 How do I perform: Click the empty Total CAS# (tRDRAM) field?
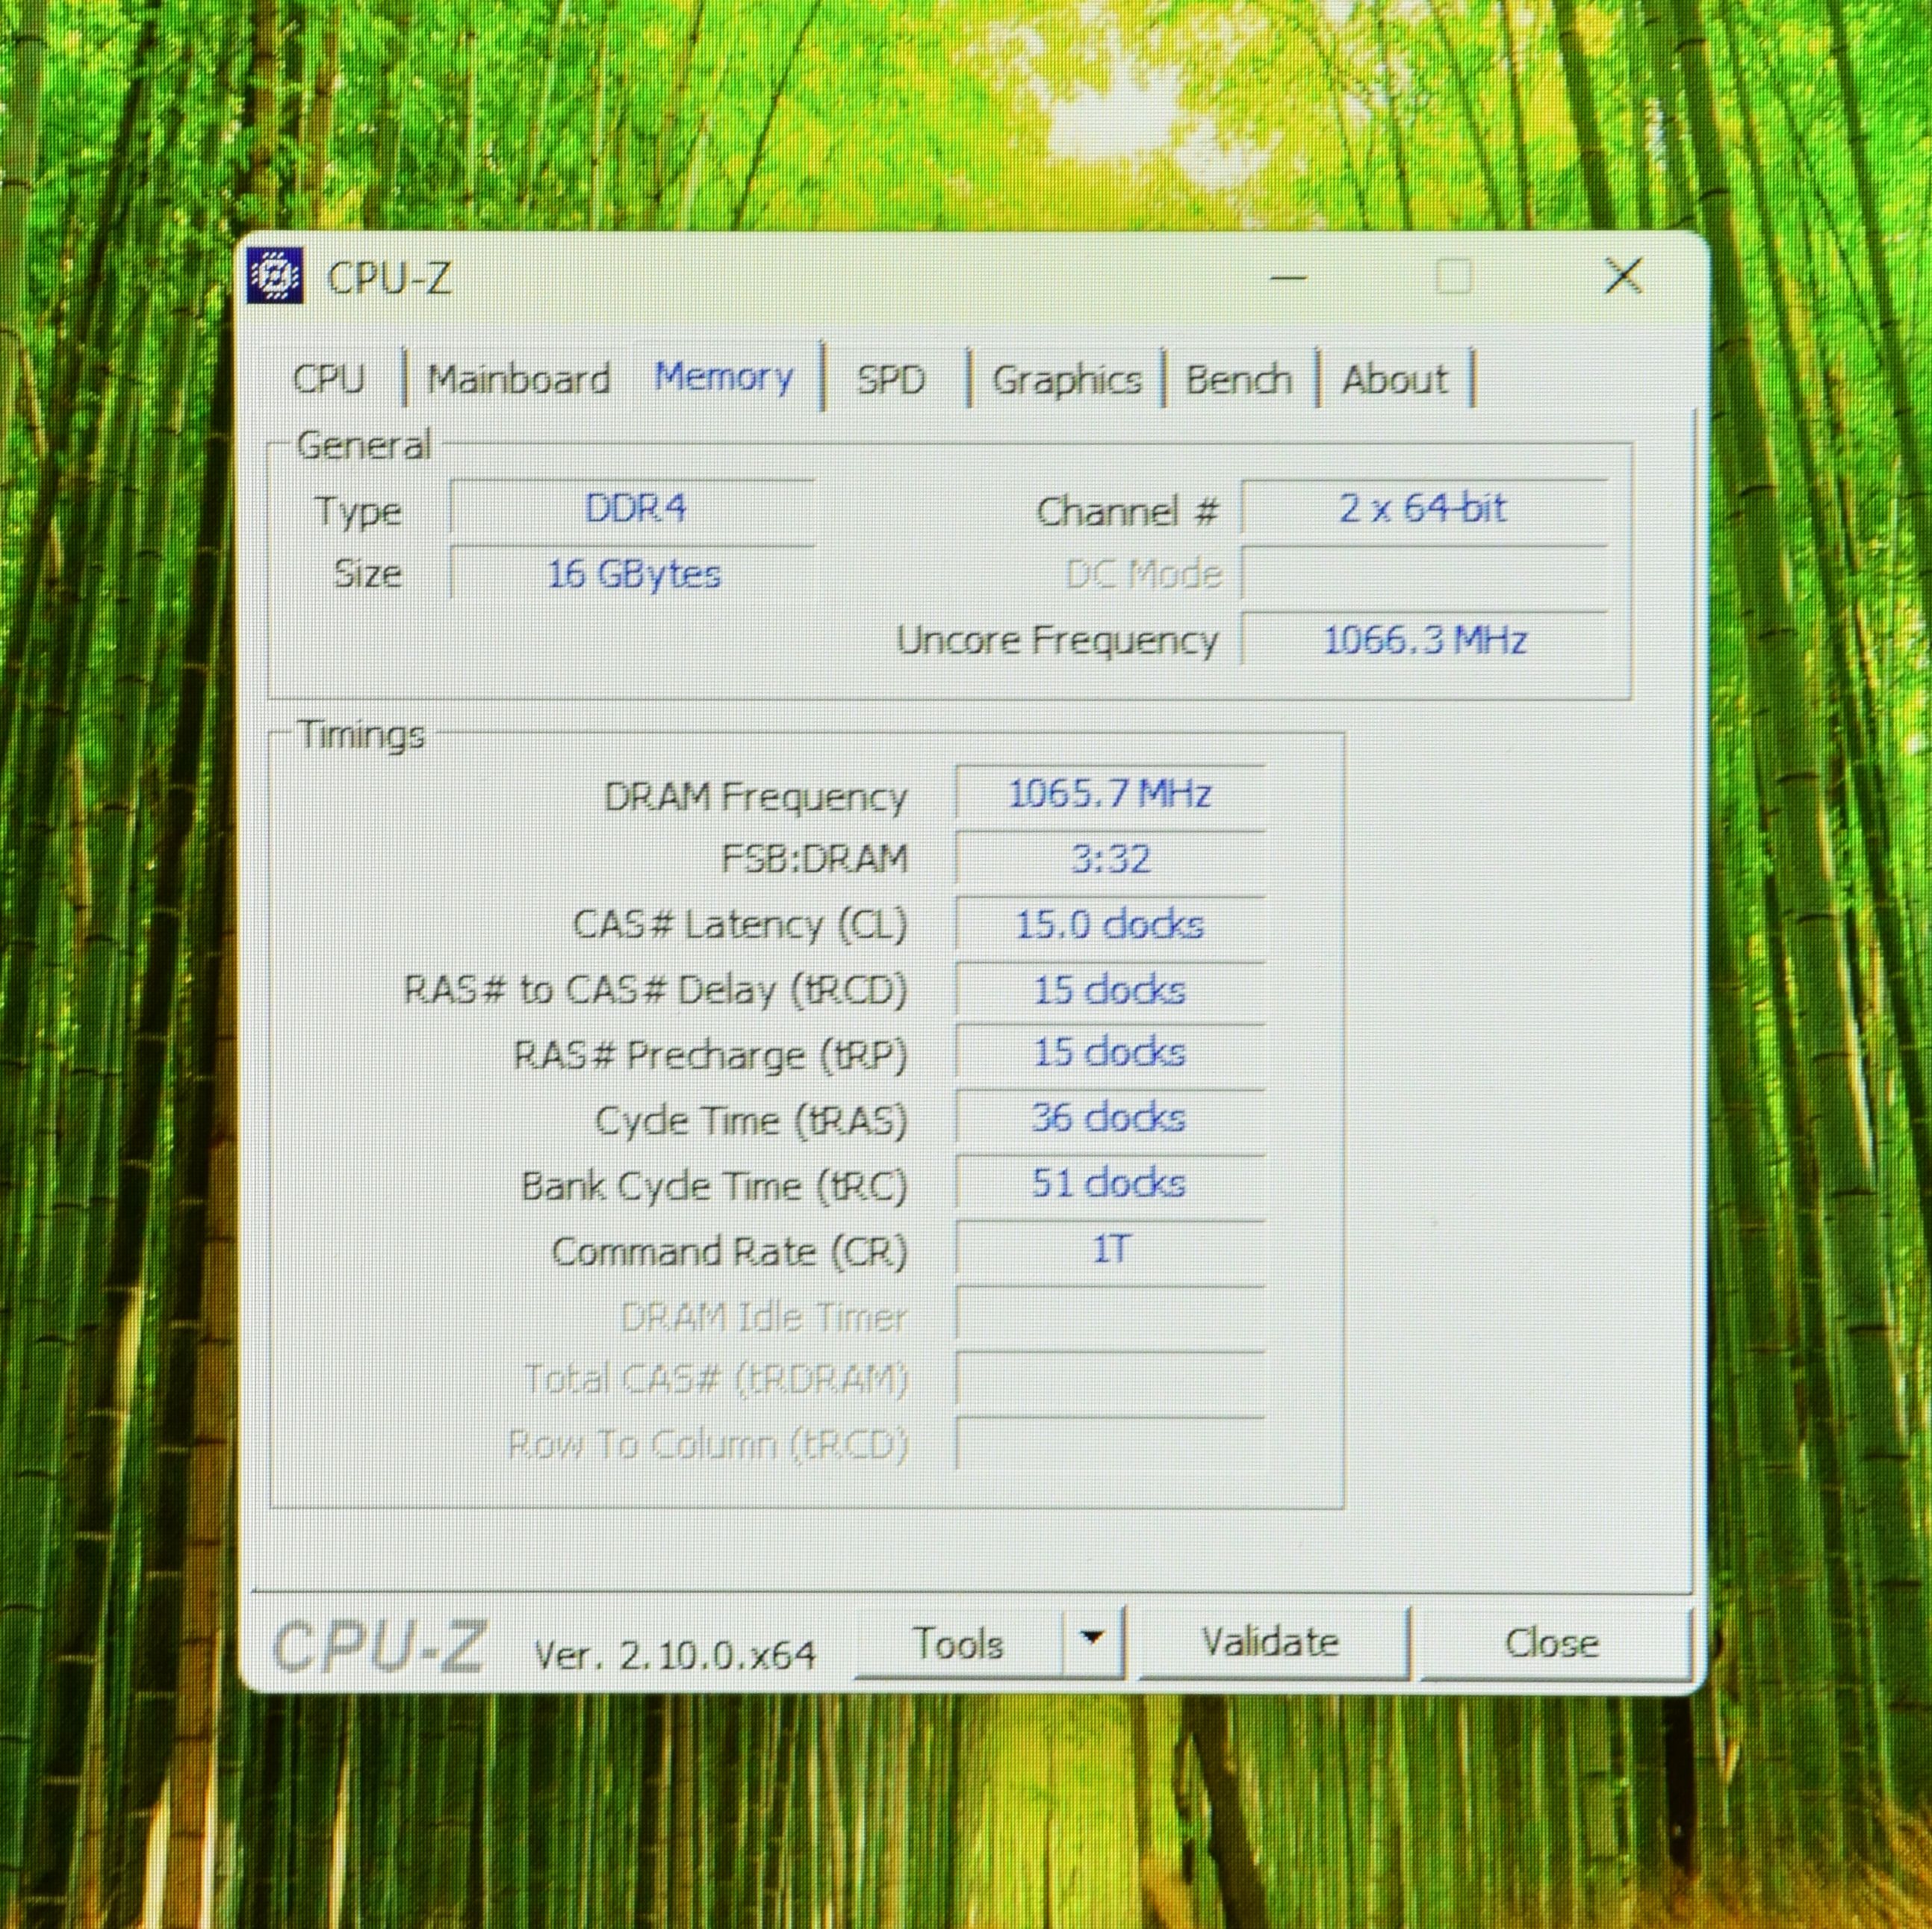point(1110,1379)
